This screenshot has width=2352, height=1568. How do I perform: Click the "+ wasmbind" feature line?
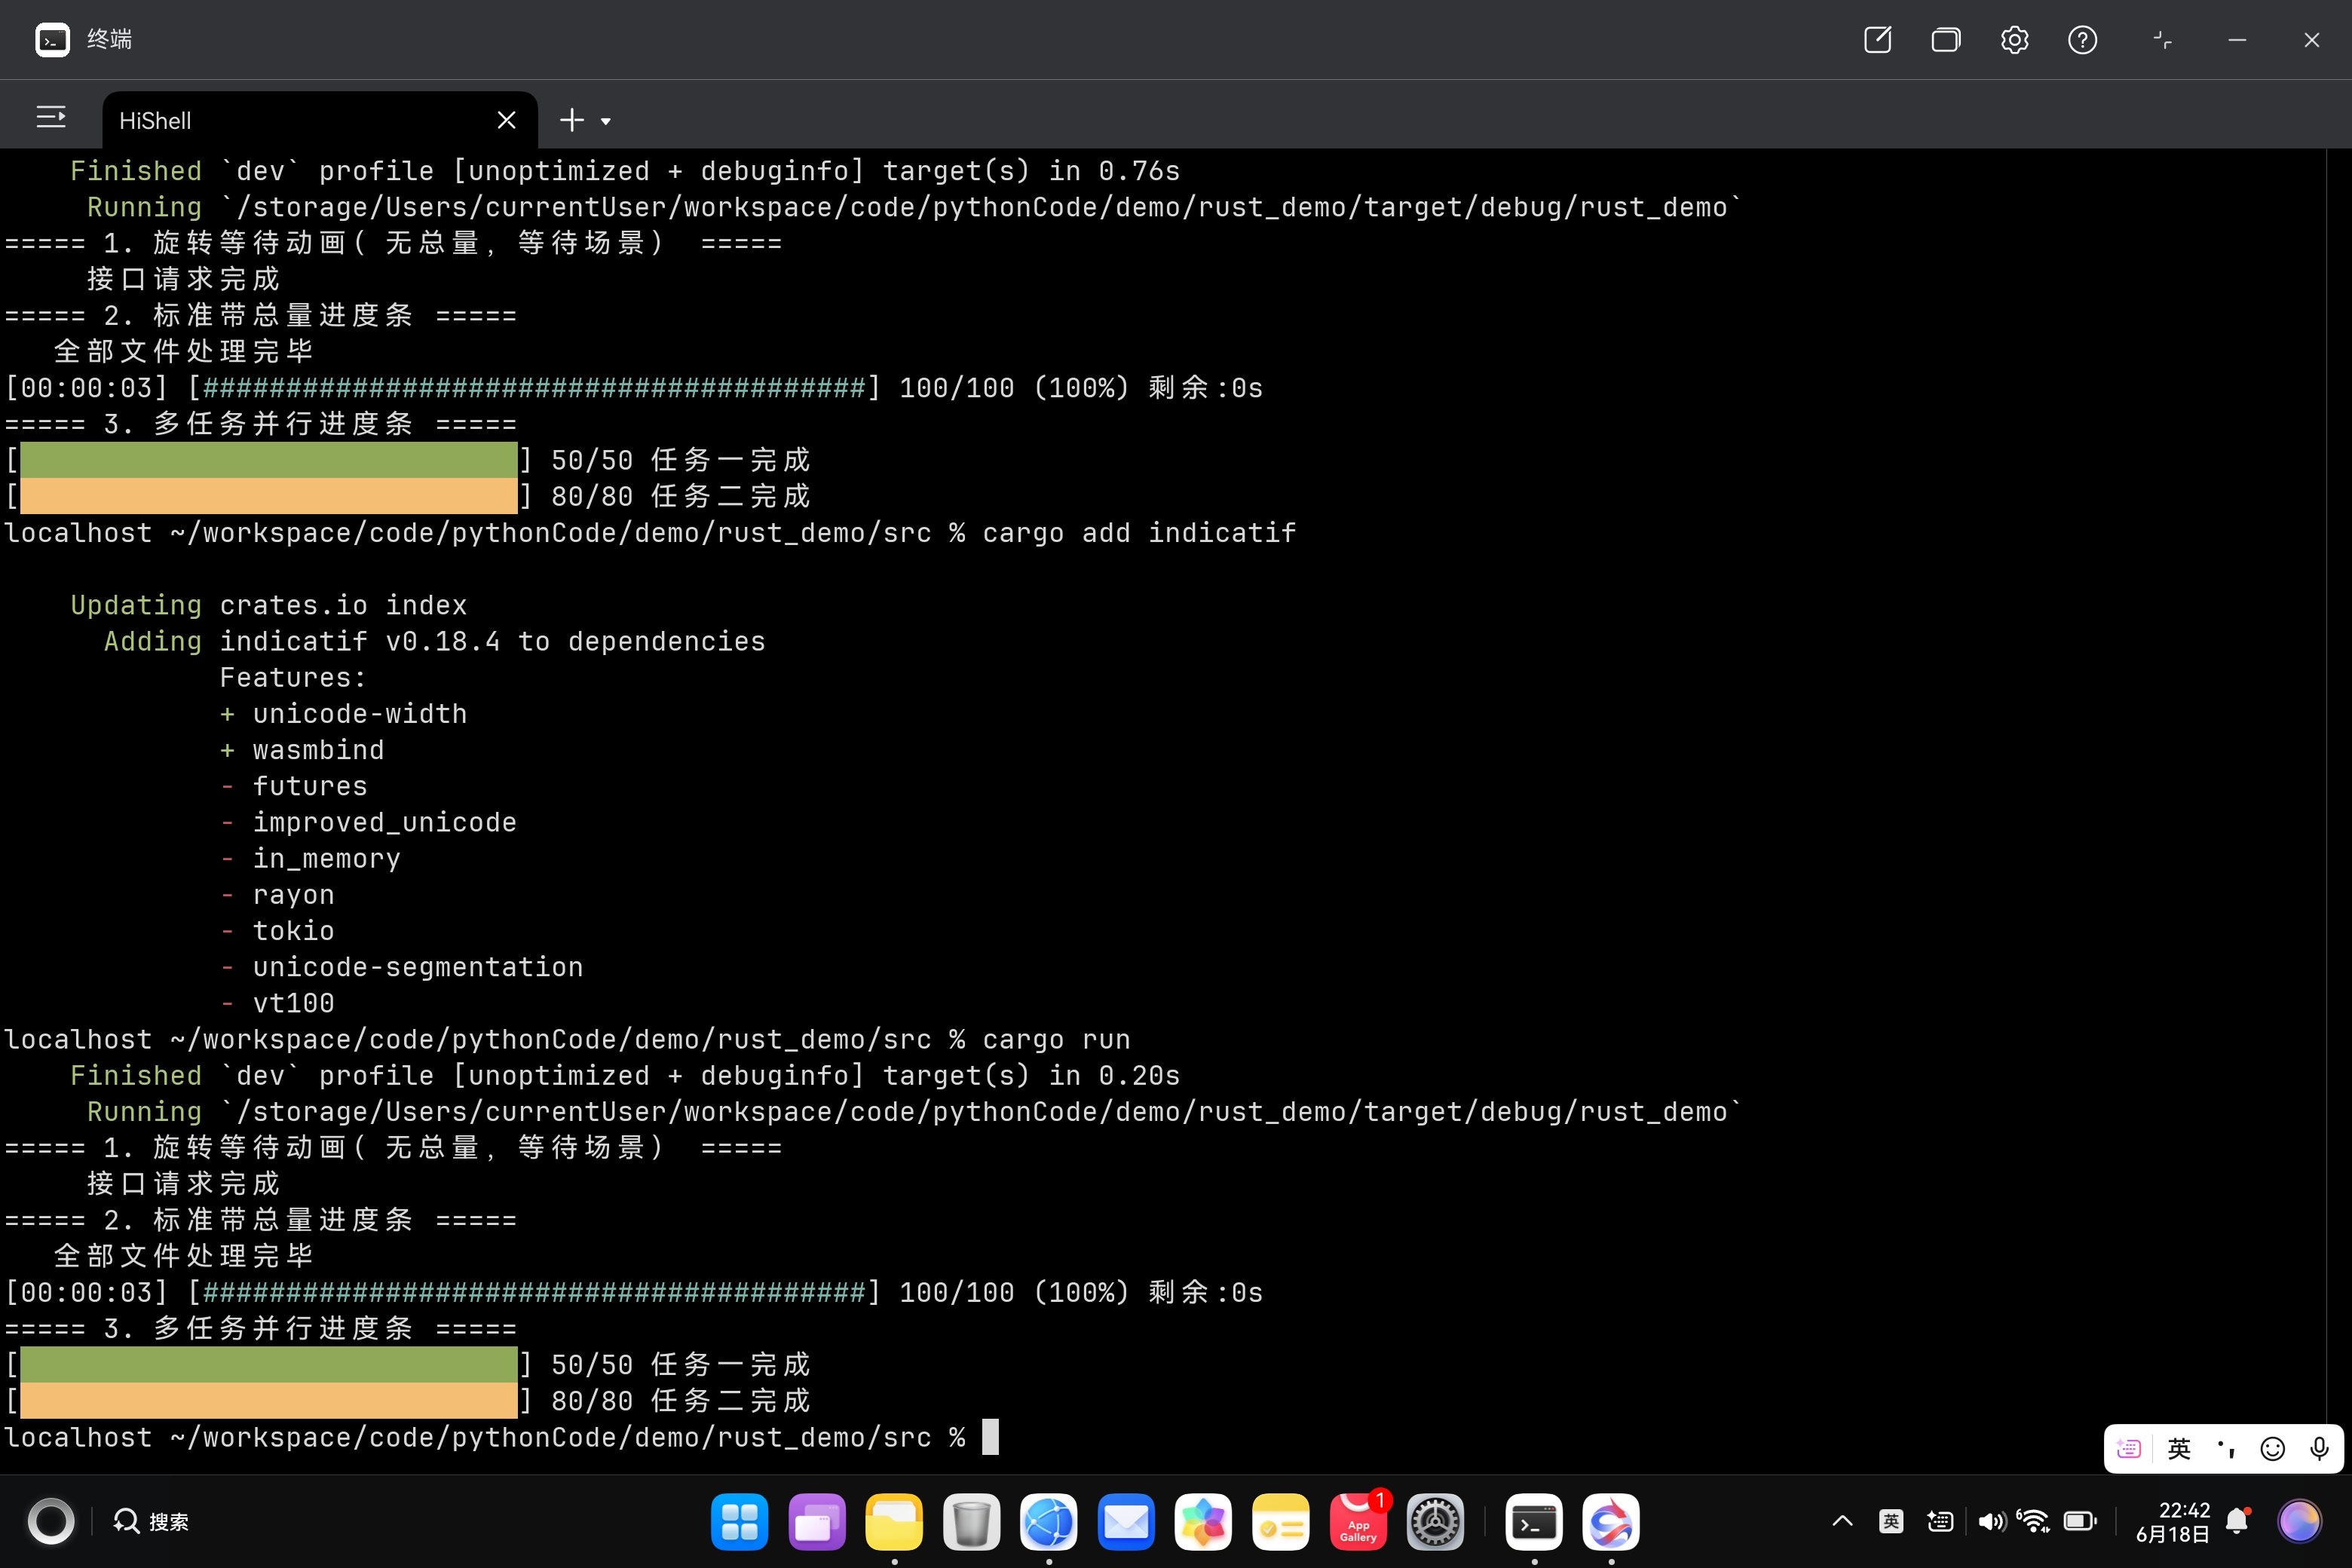click(302, 750)
